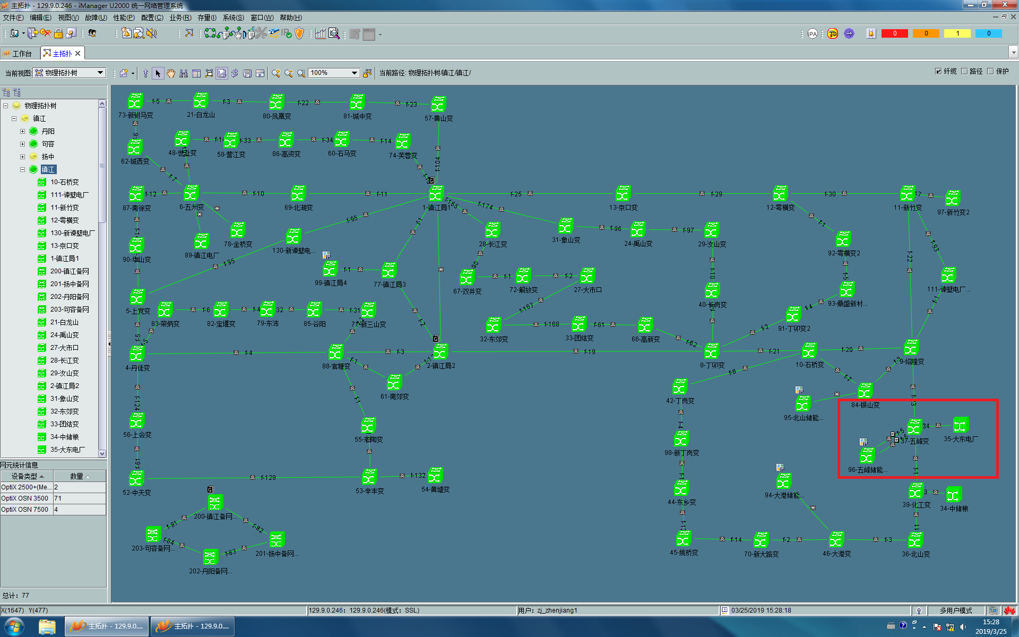1019x637 pixels.
Task: Switch to the first 主拓扑 taskbar window
Action: (107, 626)
